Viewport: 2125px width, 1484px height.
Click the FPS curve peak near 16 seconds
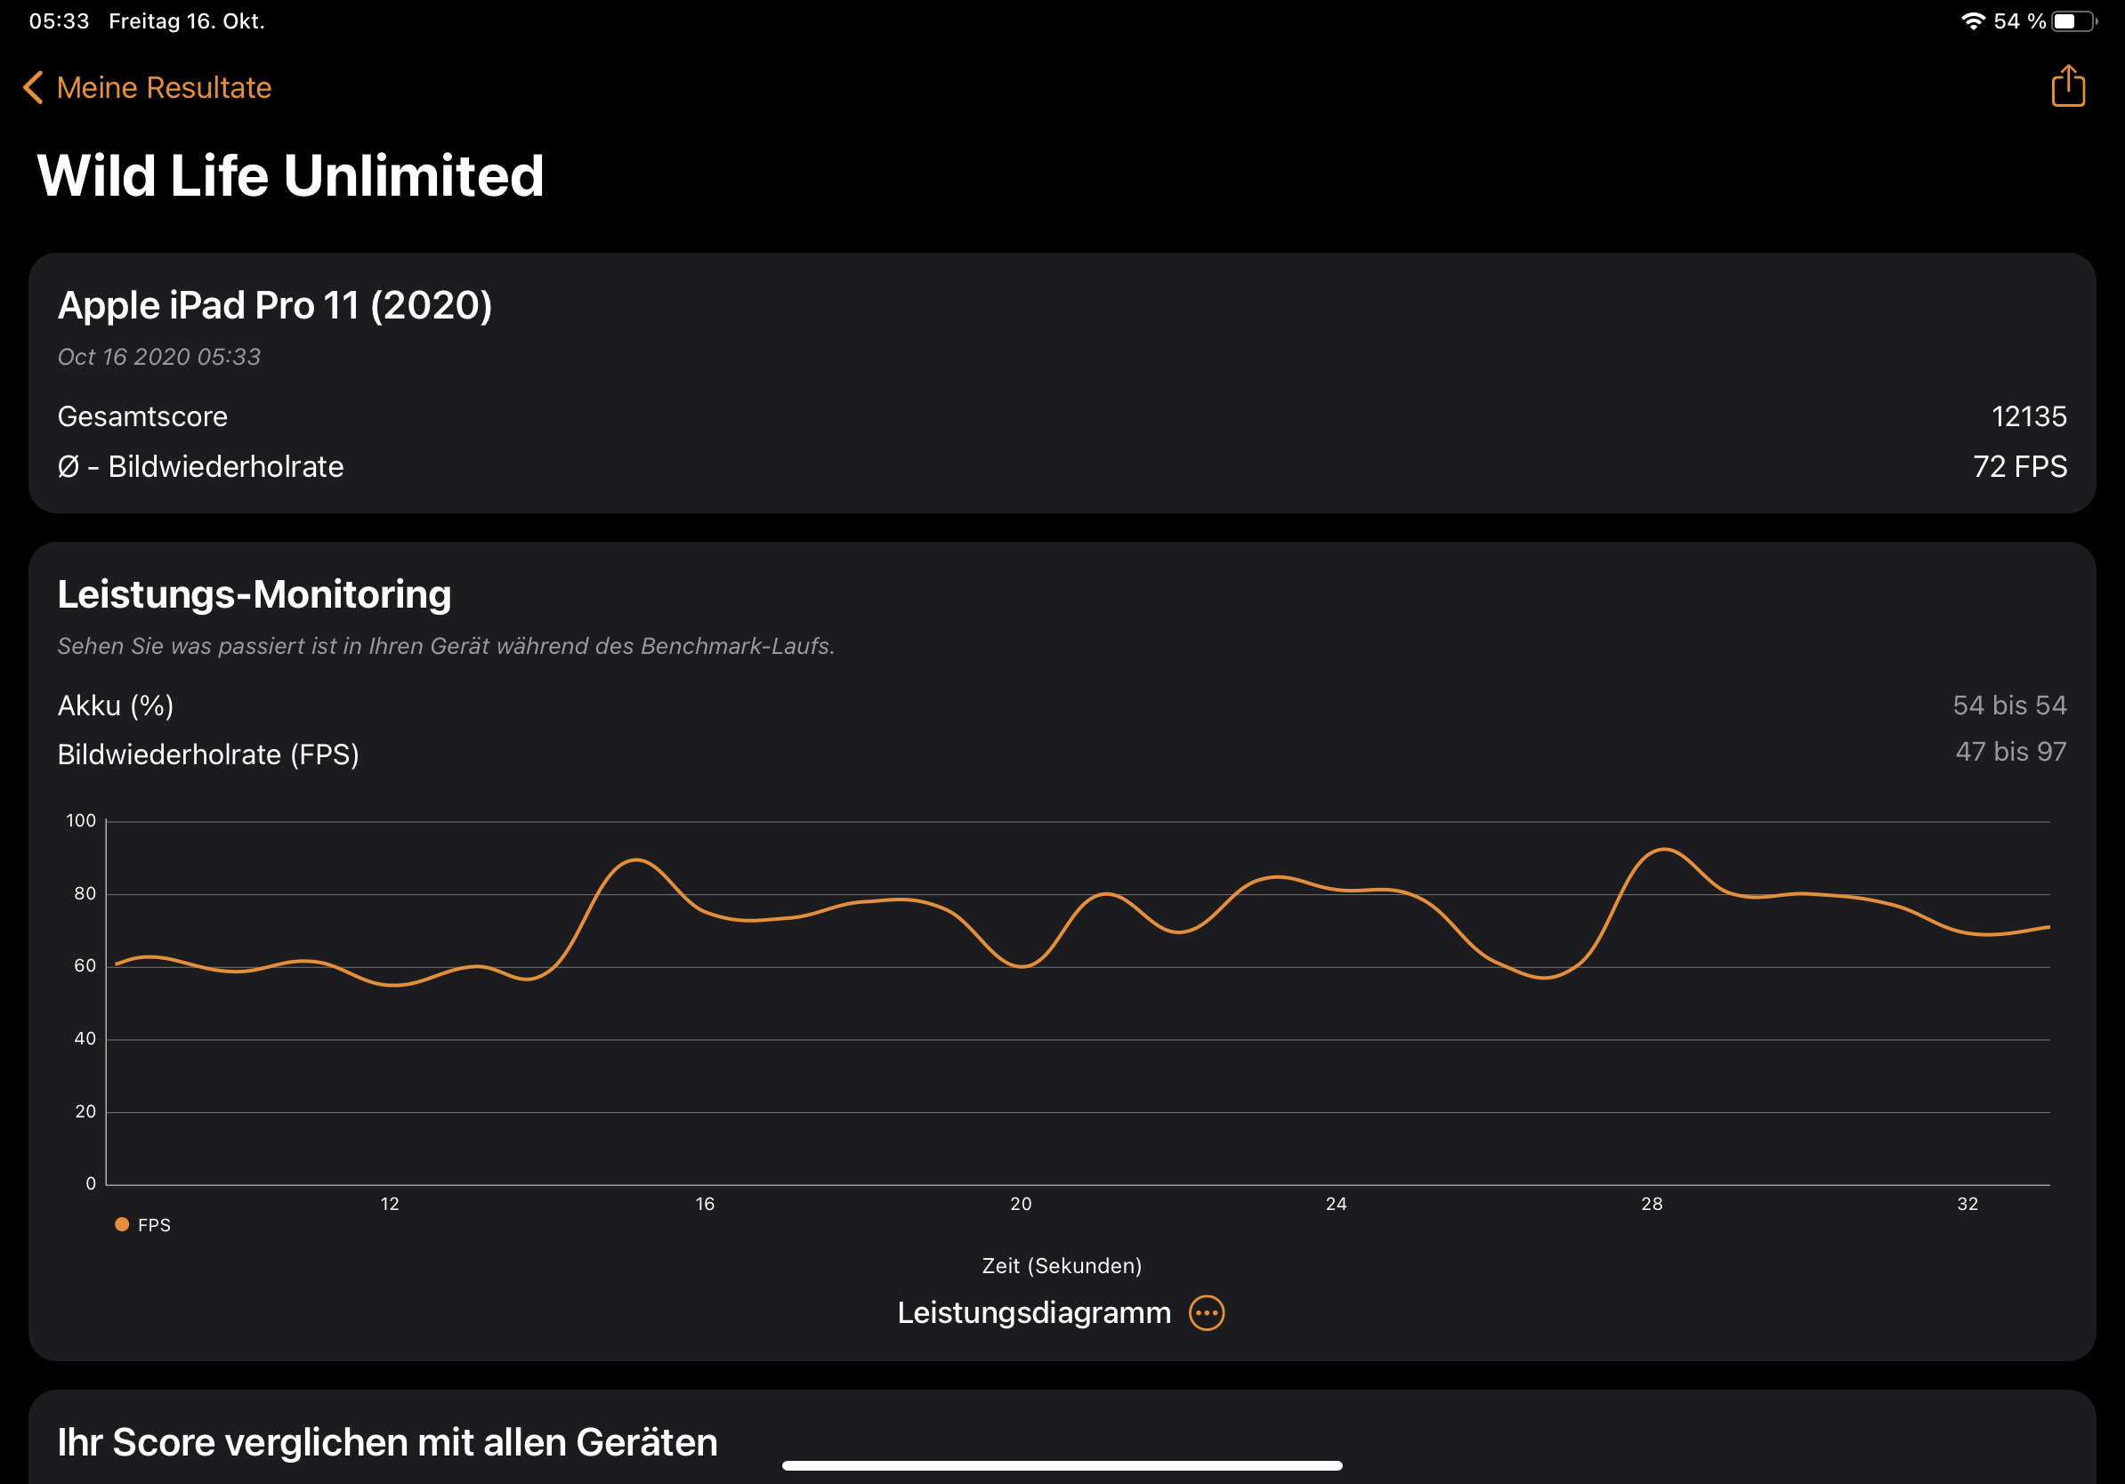637,860
